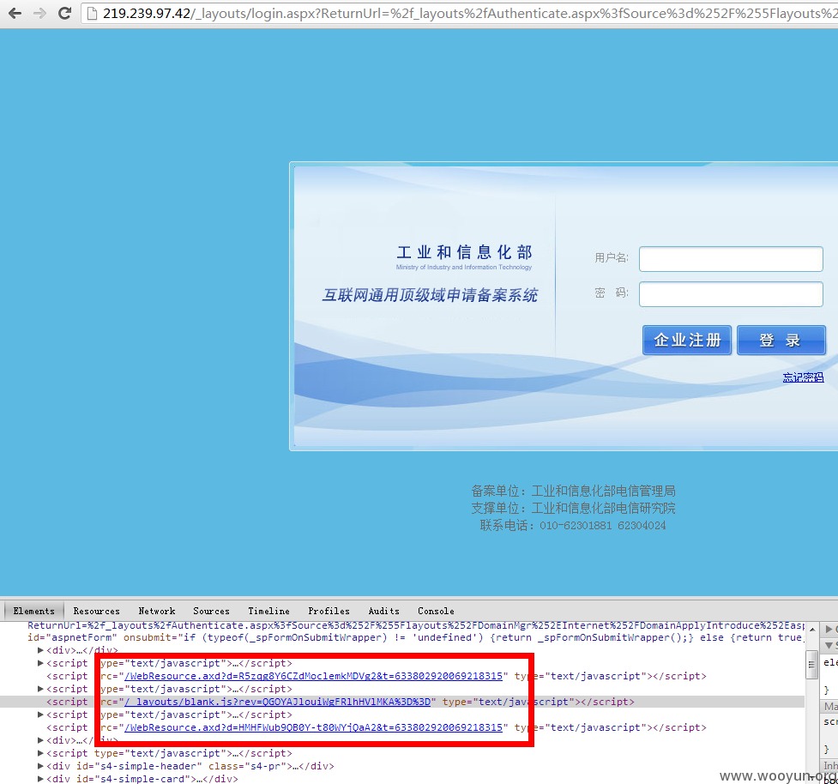The height and width of the screenshot is (784, 838).
Task: Click the browser forward arrow
Action: [x=39, y=13]
